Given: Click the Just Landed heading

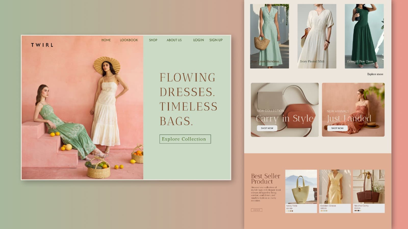Looking at the screenshot, I should (x=349, y=119).
